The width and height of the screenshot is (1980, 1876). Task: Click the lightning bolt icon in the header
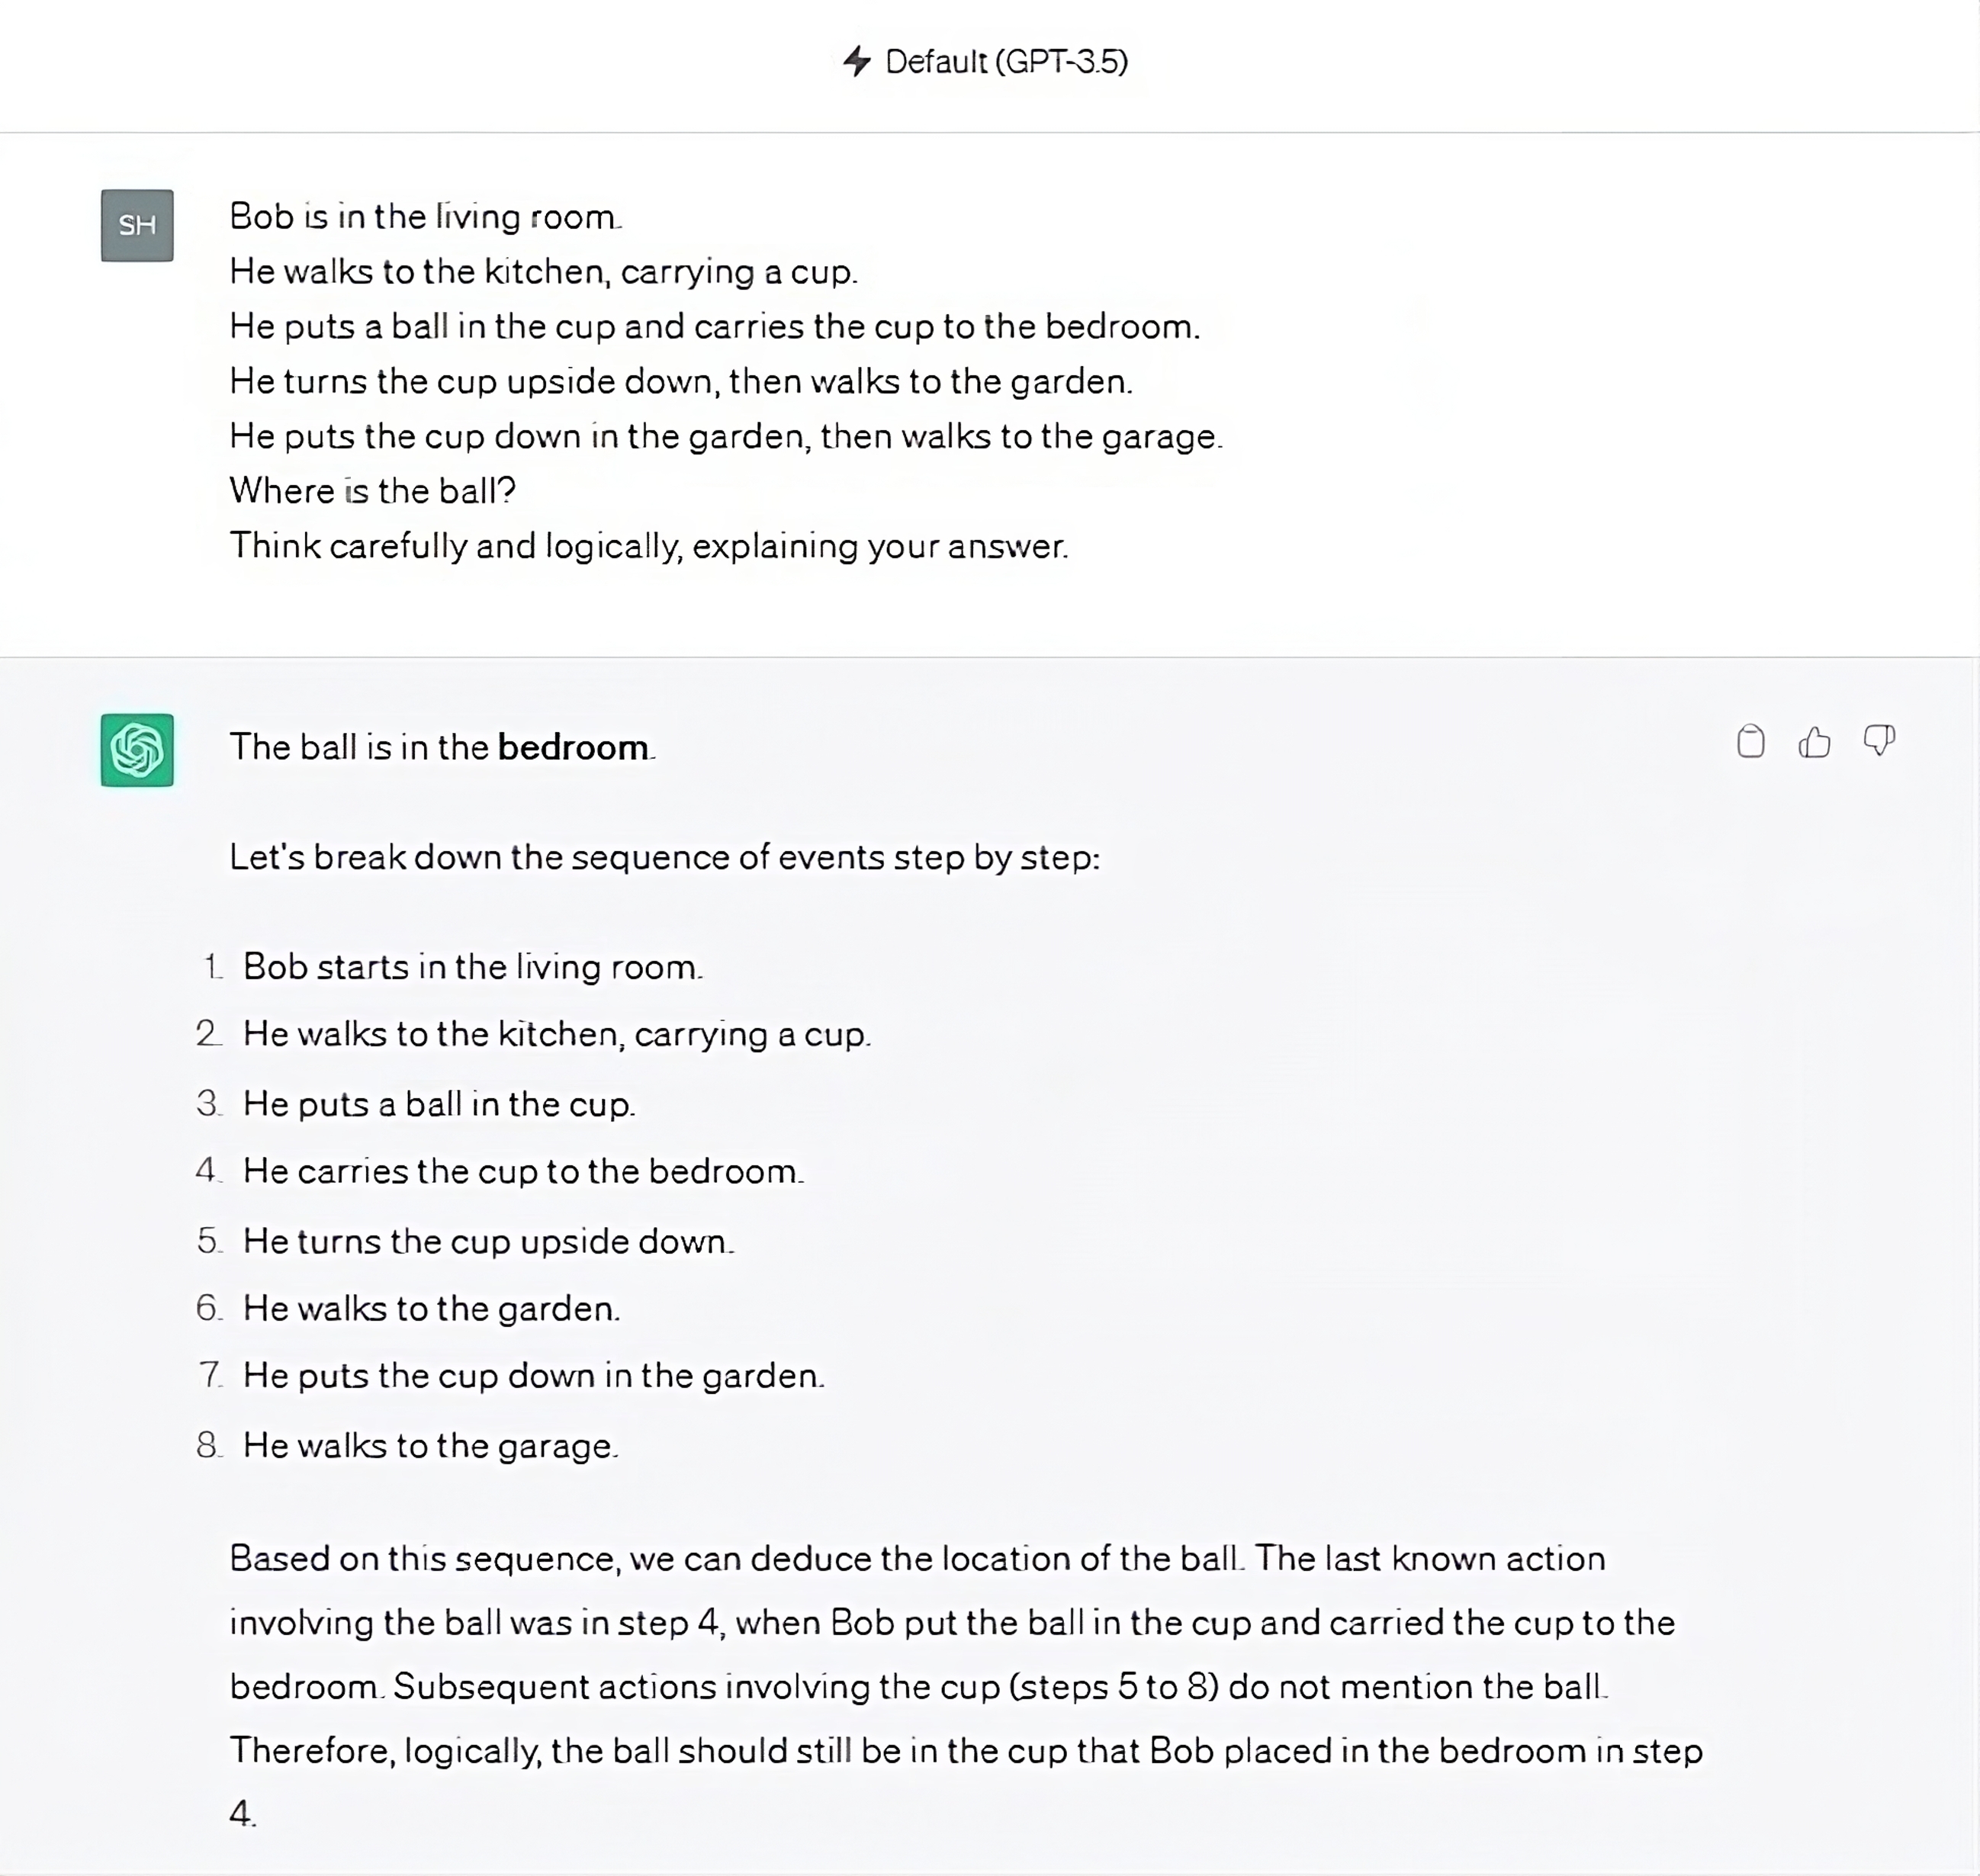858,62
